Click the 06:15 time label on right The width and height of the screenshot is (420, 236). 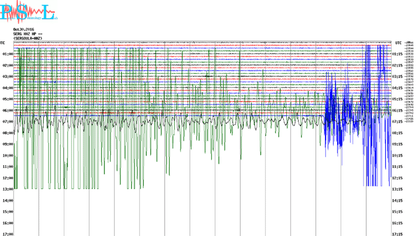398,110
